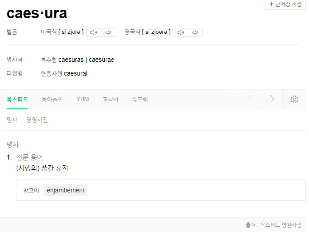The height and width of the screenshot is (232, 309).
Task: Click the 참고어 label
Action: coord(31,191)
